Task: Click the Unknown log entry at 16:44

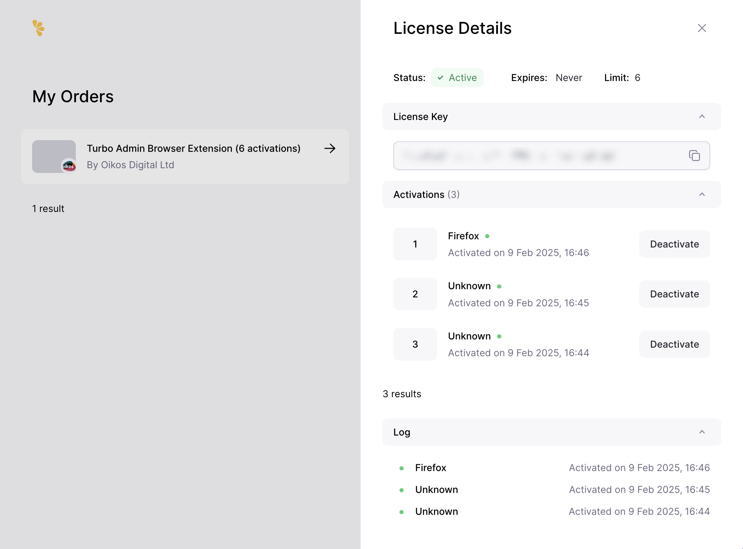Action: click(551, 511)
